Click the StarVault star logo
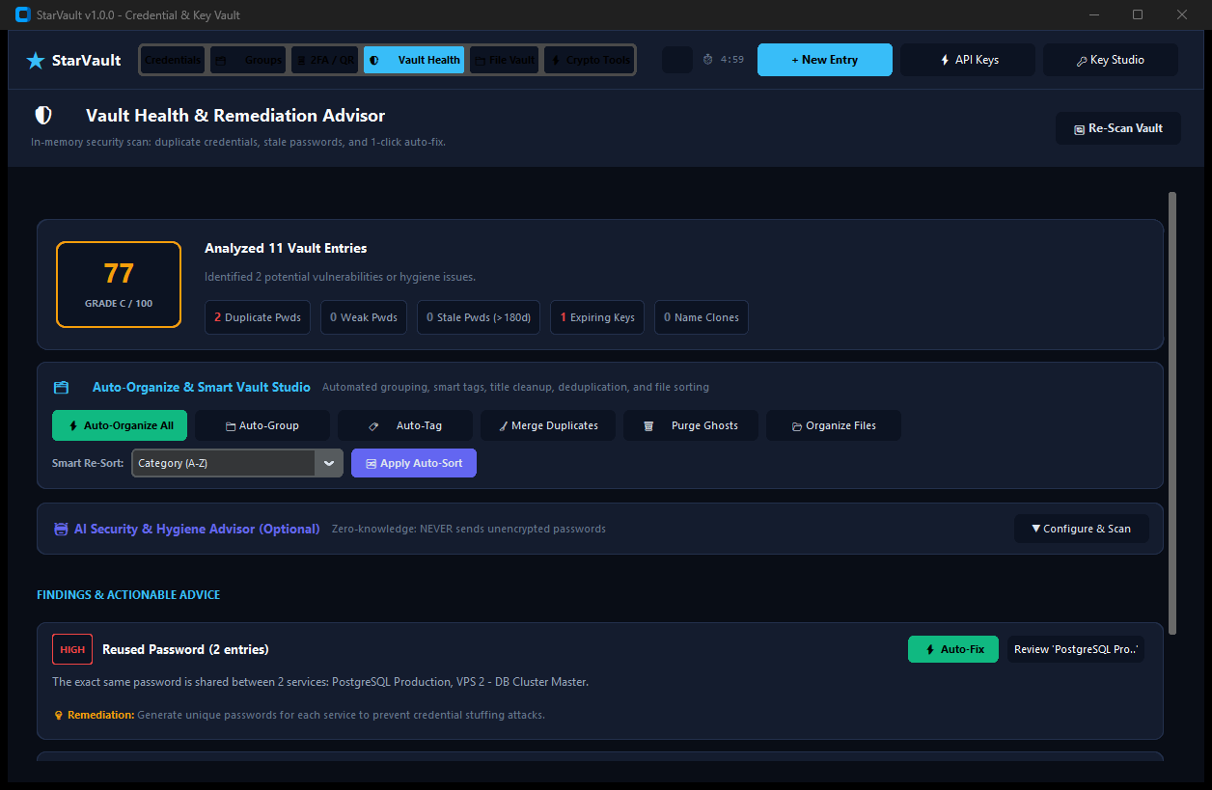 pyautogui.click(x=36, y=60)
